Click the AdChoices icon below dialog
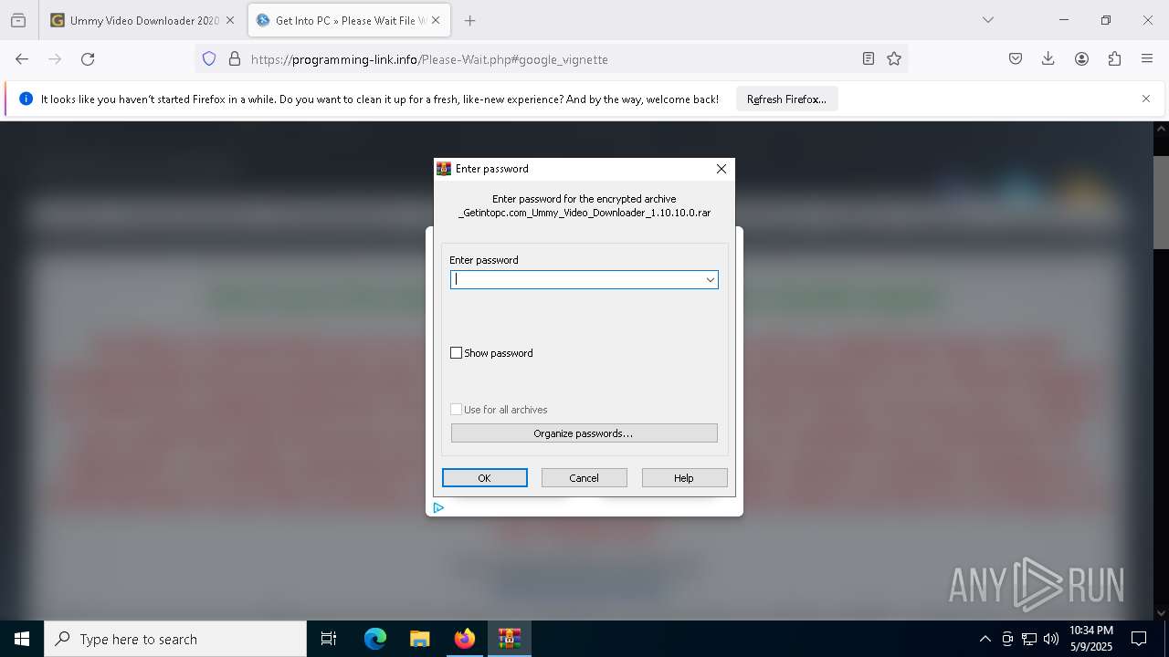The height and width of the screenshot is (657, 1169). (x=438, y=508)
